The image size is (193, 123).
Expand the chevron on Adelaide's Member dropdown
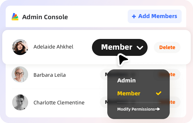(140, 48)
